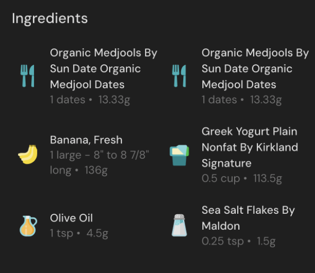Tap the sea salt 0.25 tsp amount

(x=222, y=241)
